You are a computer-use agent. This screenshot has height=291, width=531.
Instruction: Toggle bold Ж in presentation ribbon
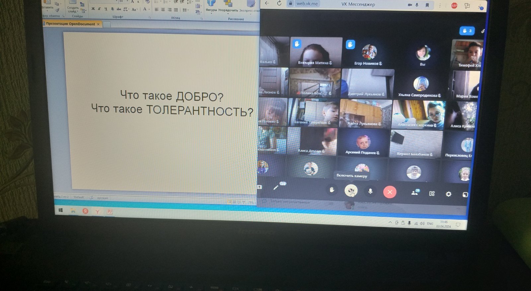[93, 9]
